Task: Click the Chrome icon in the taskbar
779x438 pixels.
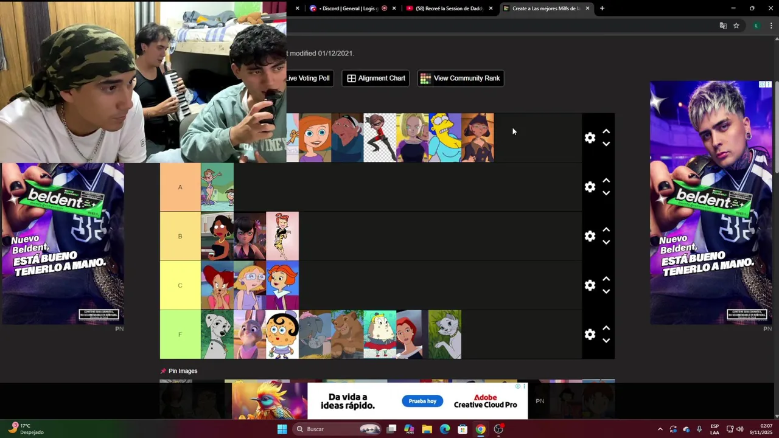Action: 481,429
